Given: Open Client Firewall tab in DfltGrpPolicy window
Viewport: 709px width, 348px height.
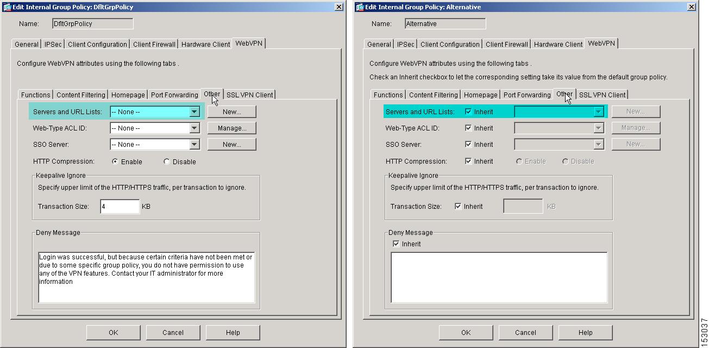Looking at the screenshot, I should click(x=154, y=44).
